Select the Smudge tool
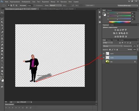Viewport: 139px width, 111px height. point(2,51)
